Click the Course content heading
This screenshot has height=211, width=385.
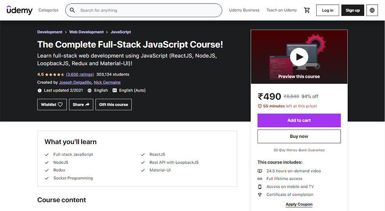point(61,200)
